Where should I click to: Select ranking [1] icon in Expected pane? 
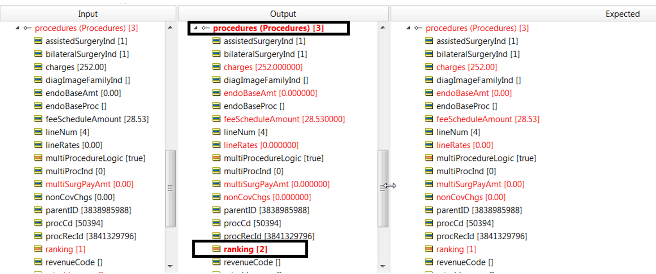tap(429, 249)
